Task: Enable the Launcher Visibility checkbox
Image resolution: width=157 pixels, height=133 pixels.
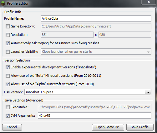Action: pyautogui.click(x=8, y=52)
